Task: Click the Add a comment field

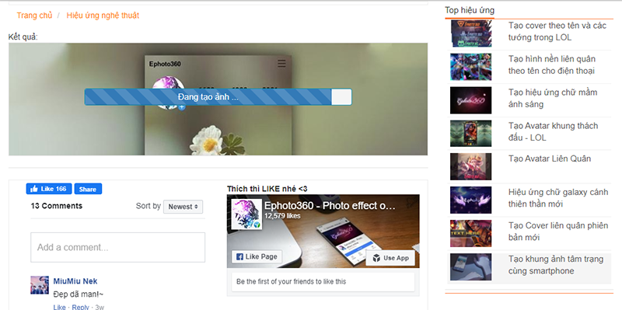Action: tap(118, 247)
